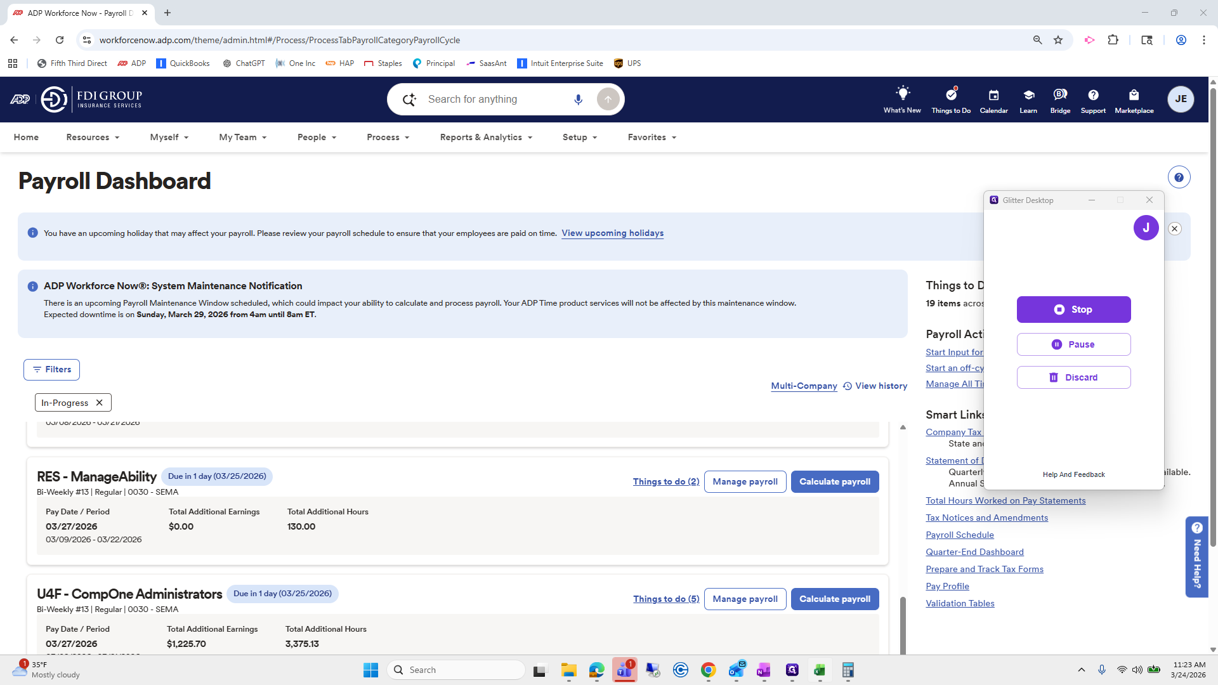Open the What's New lightbulb icon

point(902,94)
